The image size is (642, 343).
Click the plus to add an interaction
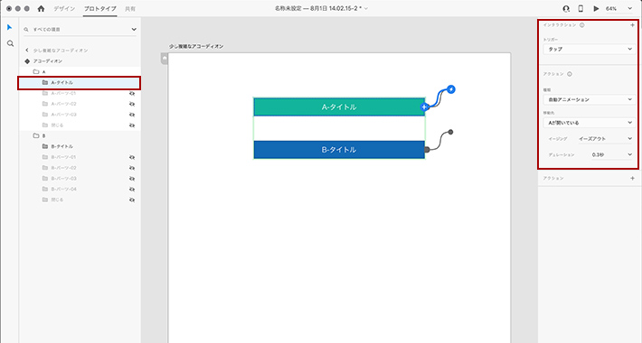tap(633, 25)
